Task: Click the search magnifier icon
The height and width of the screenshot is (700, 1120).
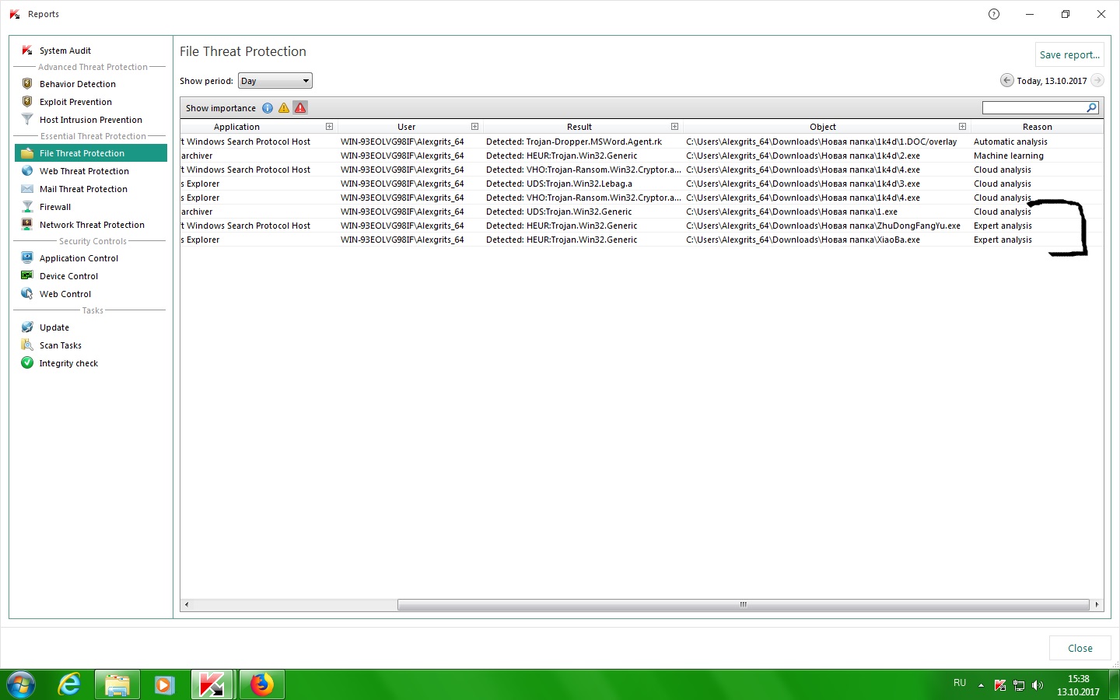Action: pyautogui.click(x=1091, y=108)
